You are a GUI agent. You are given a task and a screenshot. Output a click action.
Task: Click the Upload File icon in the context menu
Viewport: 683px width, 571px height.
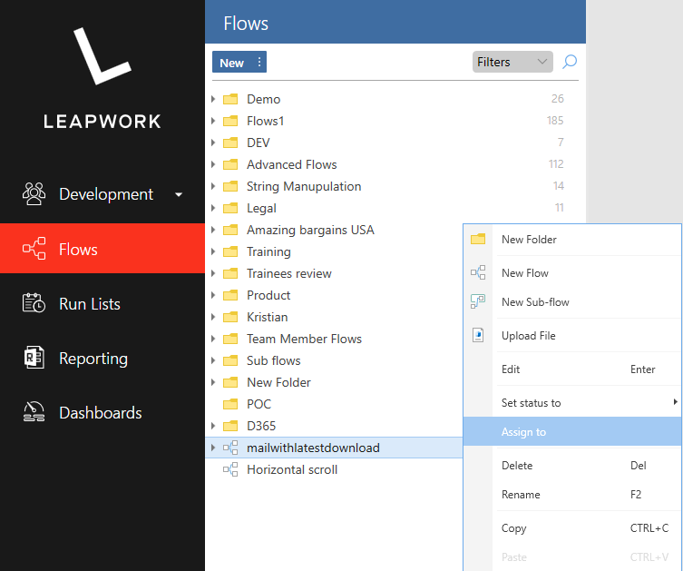pyautogui.click(x=478, y=335)
